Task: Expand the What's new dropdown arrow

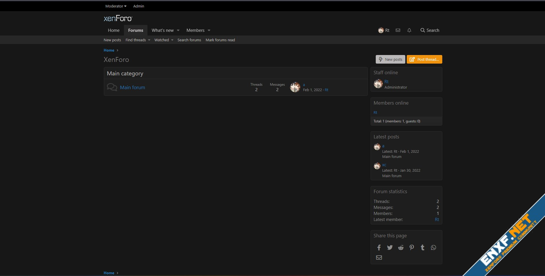Action: tap(178, 30)
